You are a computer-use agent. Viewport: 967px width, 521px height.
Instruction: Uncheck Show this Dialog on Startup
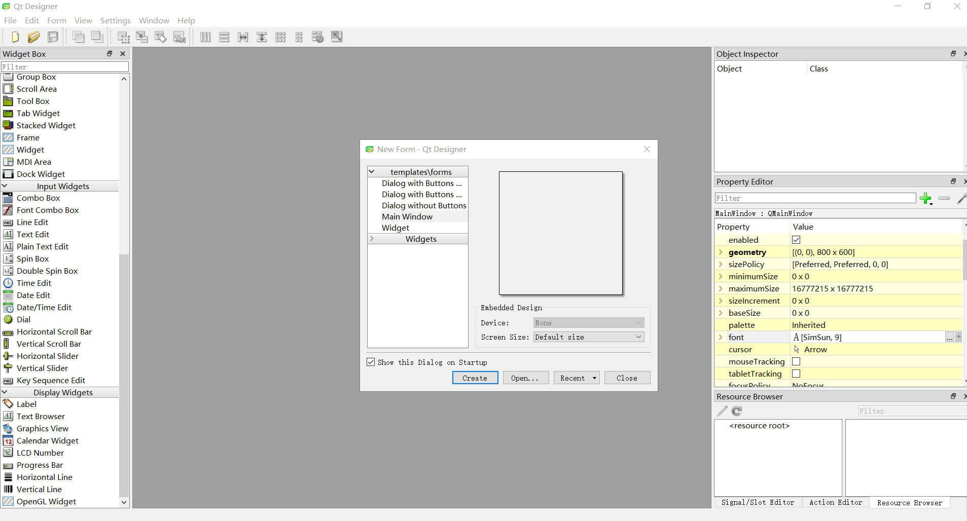[371, 362]
